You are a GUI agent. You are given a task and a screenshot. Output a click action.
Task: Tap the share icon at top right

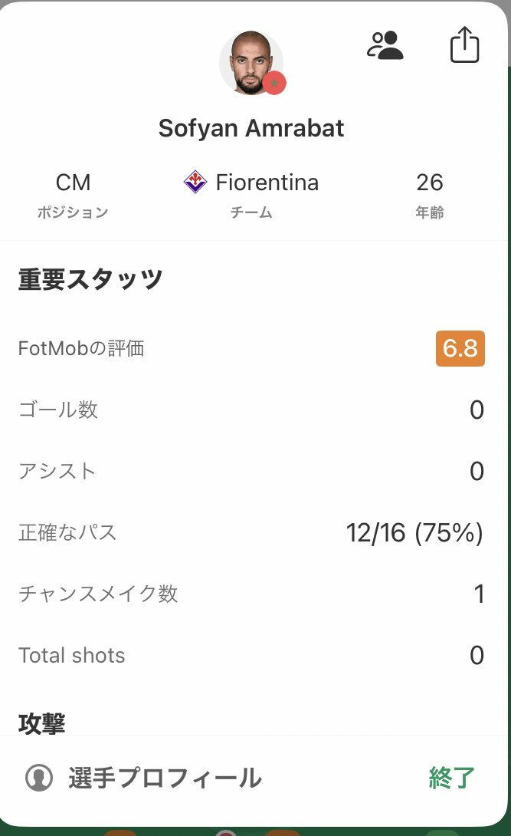(x=464, y=45)
